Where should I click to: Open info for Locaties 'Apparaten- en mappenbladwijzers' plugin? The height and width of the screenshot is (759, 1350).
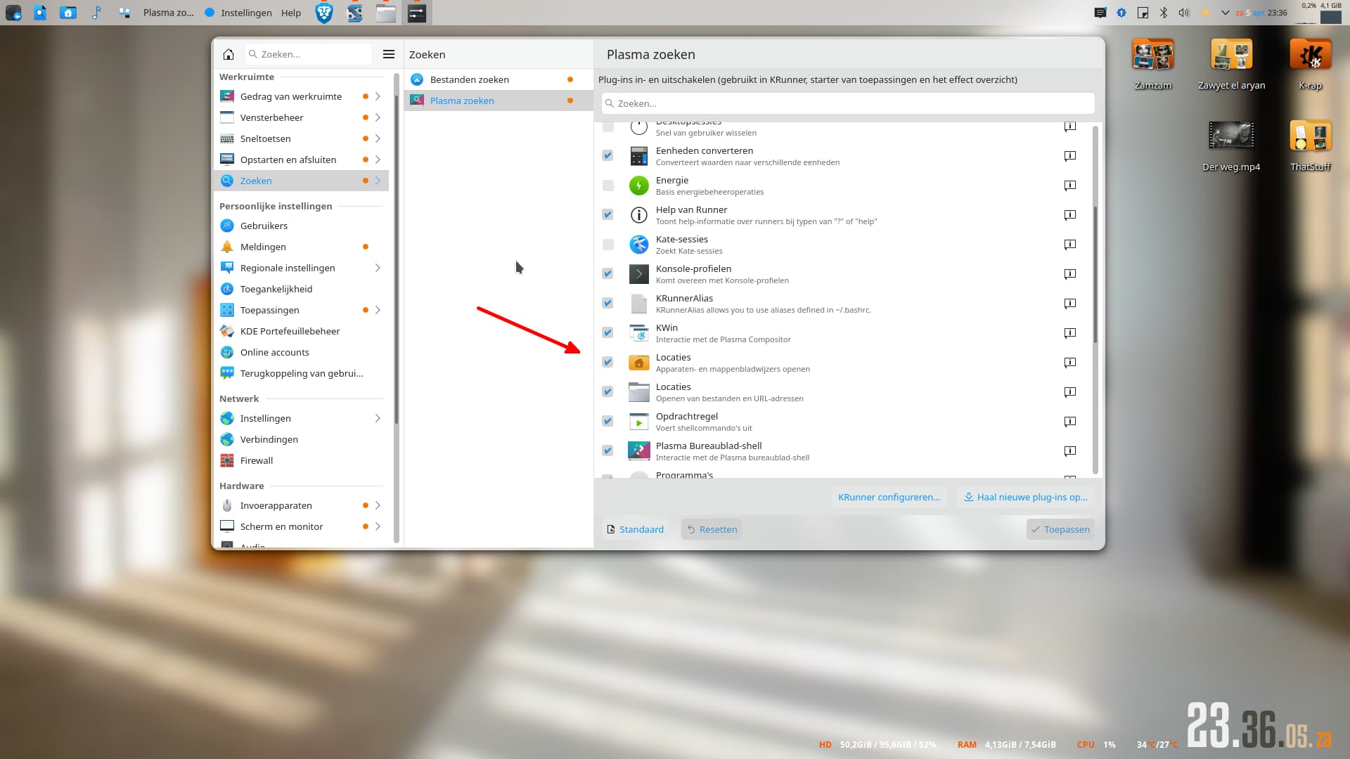coord(1069,363)
